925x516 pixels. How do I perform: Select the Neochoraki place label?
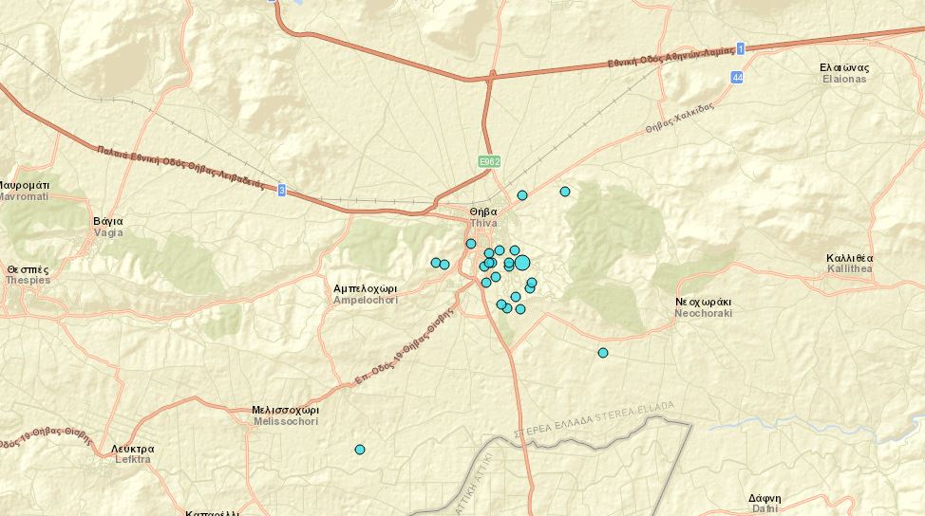pyautogui.click(x=703, y=307)
